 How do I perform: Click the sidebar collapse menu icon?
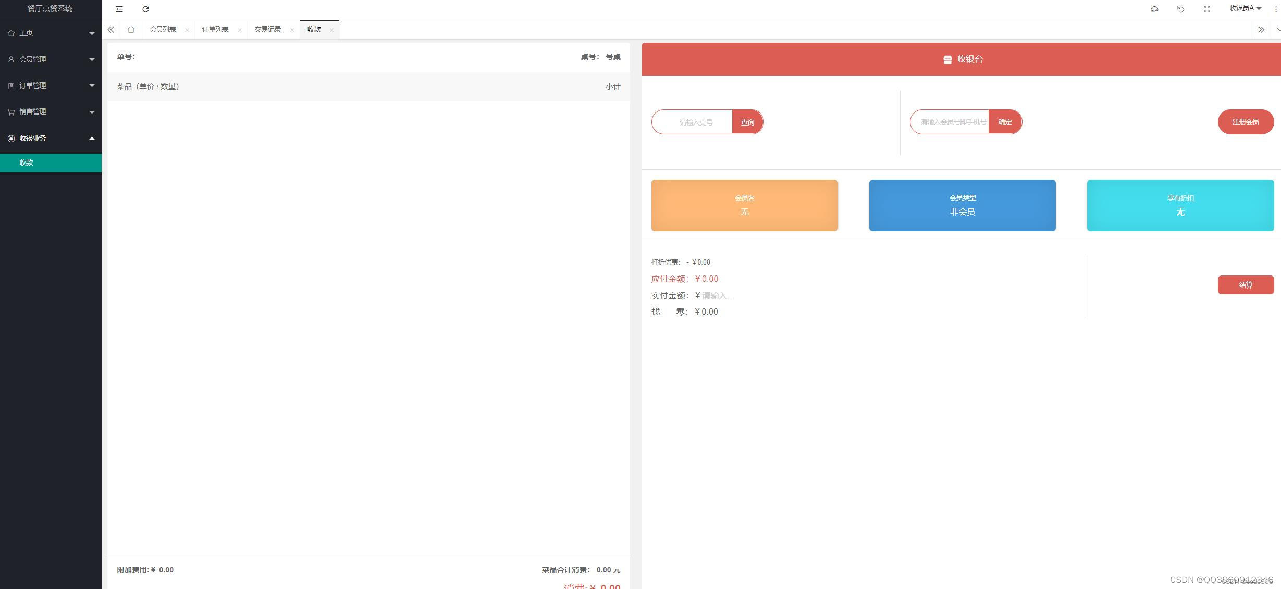point(119,9)
